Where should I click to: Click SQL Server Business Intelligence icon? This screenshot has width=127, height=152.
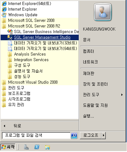(x=10, y=32)
